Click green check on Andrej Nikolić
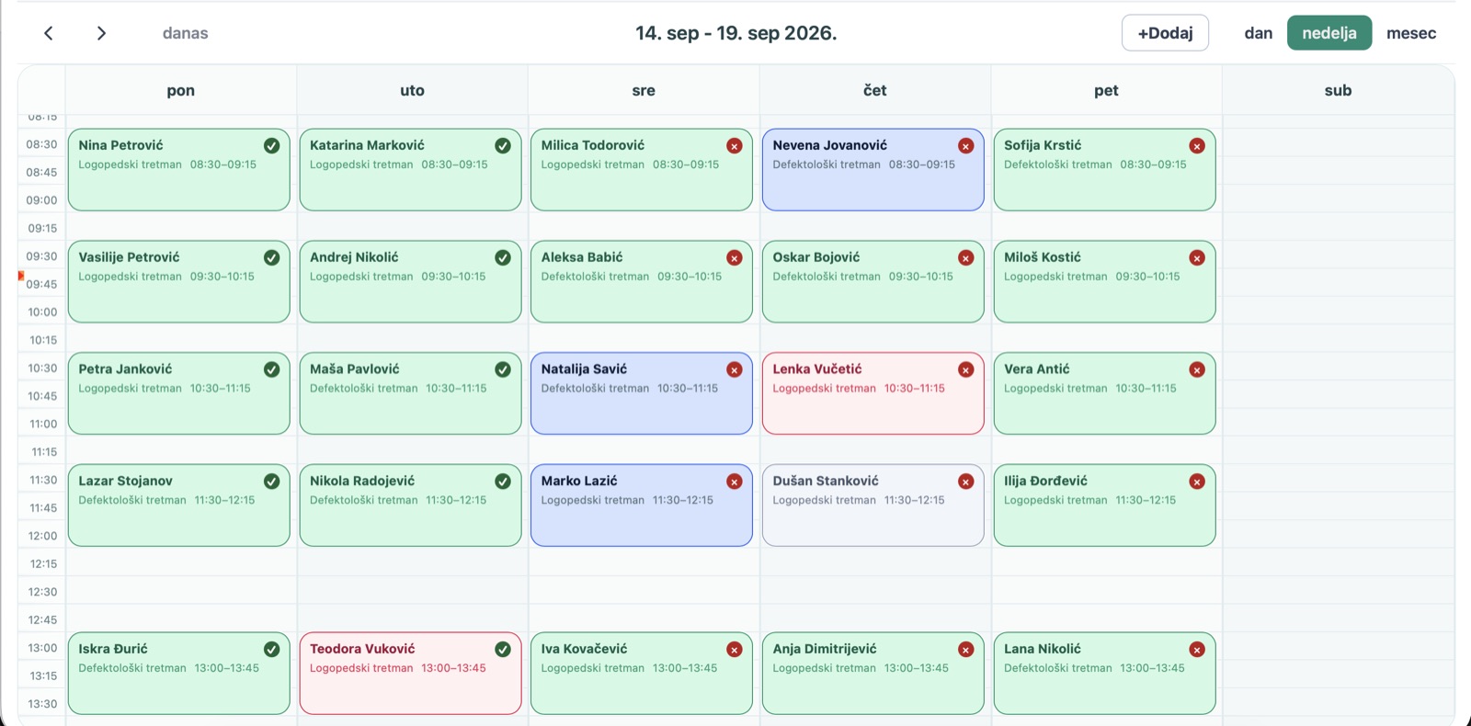1471x726 pixels. pyautogui.click(x=503, y=257)
